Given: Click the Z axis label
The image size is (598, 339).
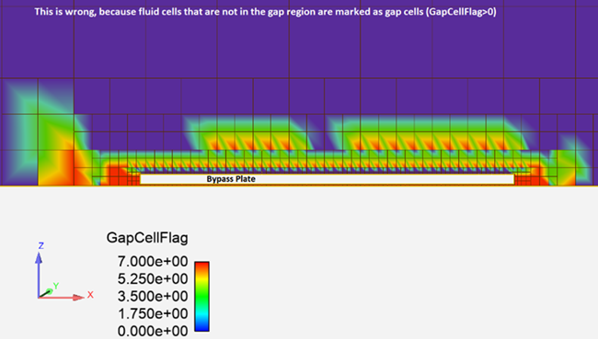Looking at the screenshot, I should coord(40,245).
